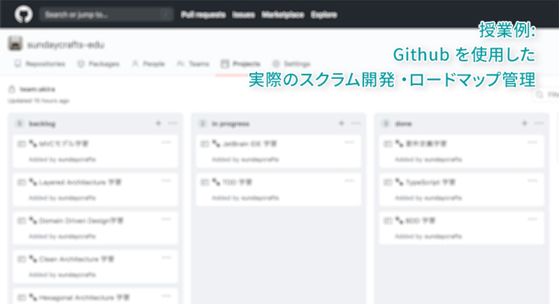Open the GitHub home logo
The image size is (559, 304).
pyautogui.click(x=24, y=14)
